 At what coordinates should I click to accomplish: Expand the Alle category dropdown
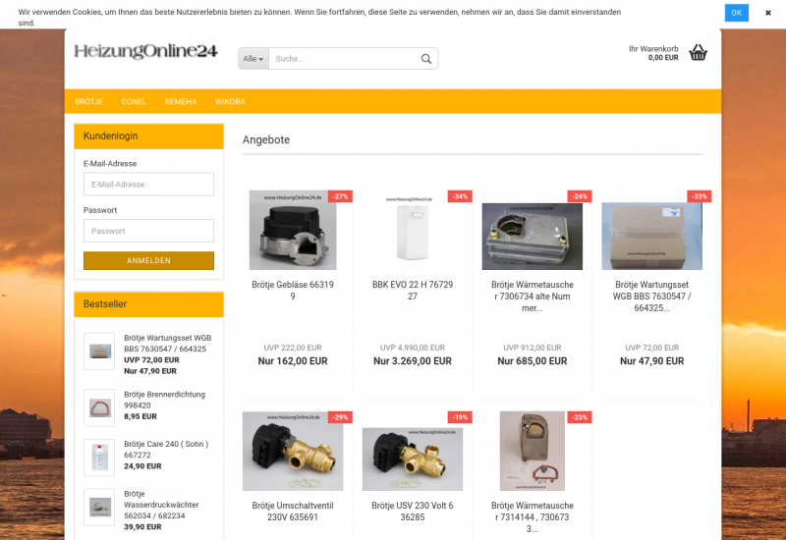(253, 59)
